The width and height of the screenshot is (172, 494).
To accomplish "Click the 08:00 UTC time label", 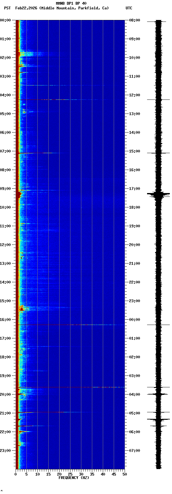I will (x=135, y=20).
